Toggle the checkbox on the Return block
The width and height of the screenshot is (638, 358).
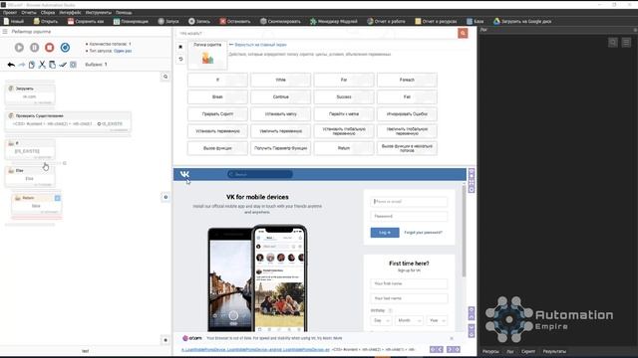pyautogui.click(x=58, y=198)
